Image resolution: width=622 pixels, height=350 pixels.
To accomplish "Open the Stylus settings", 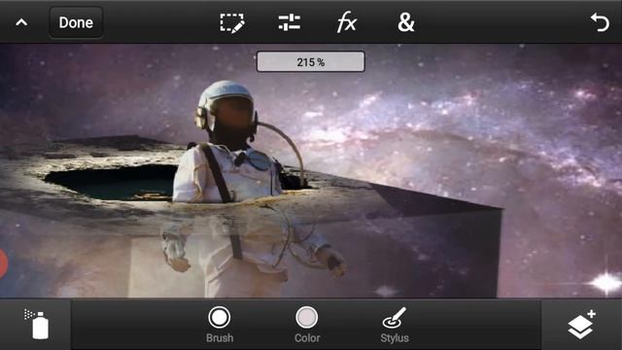I will pyautogui.click(x=395, y=325).
